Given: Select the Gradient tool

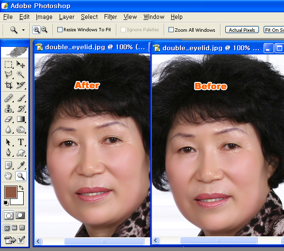Looking at the screenshot, I should coord(20,119).
